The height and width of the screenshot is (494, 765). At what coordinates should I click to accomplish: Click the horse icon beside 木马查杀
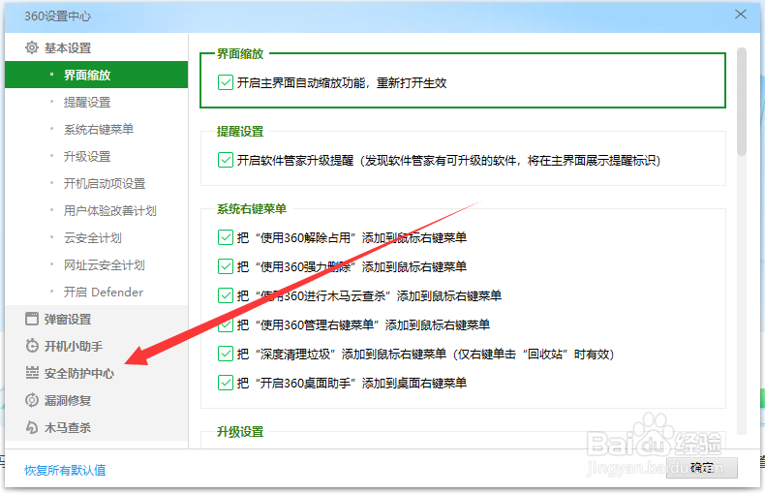click(x=32, y=427)
